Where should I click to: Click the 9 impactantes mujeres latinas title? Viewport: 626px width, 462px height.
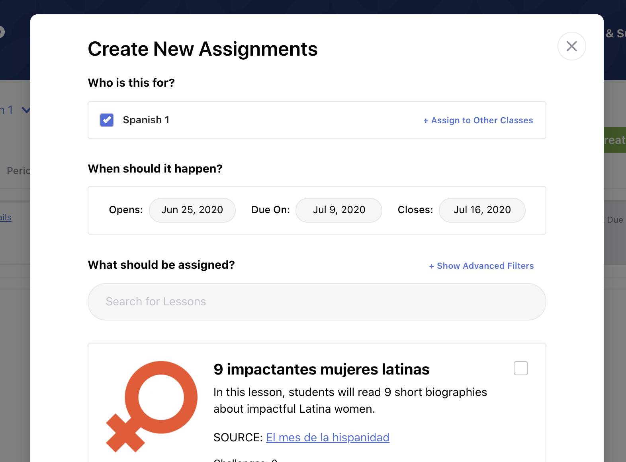click(x=321, y=369)
